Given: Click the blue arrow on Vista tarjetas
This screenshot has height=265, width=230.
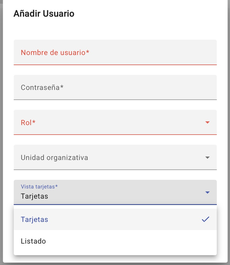Looking at the screenshot, I should pyautogui.click(x=207, y=193).
